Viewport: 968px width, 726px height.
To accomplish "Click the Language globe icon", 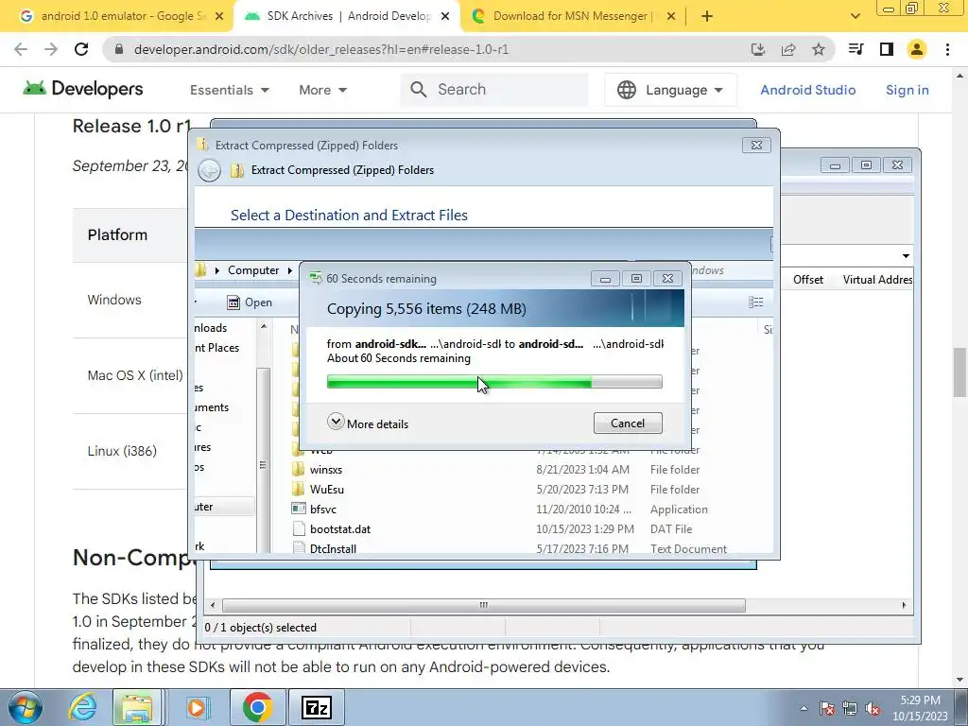I will [627, 90].
